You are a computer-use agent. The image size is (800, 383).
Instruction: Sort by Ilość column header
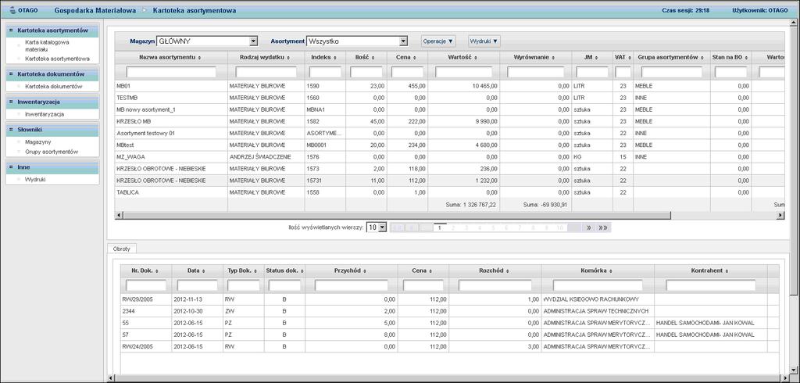(x=366, y=57)
